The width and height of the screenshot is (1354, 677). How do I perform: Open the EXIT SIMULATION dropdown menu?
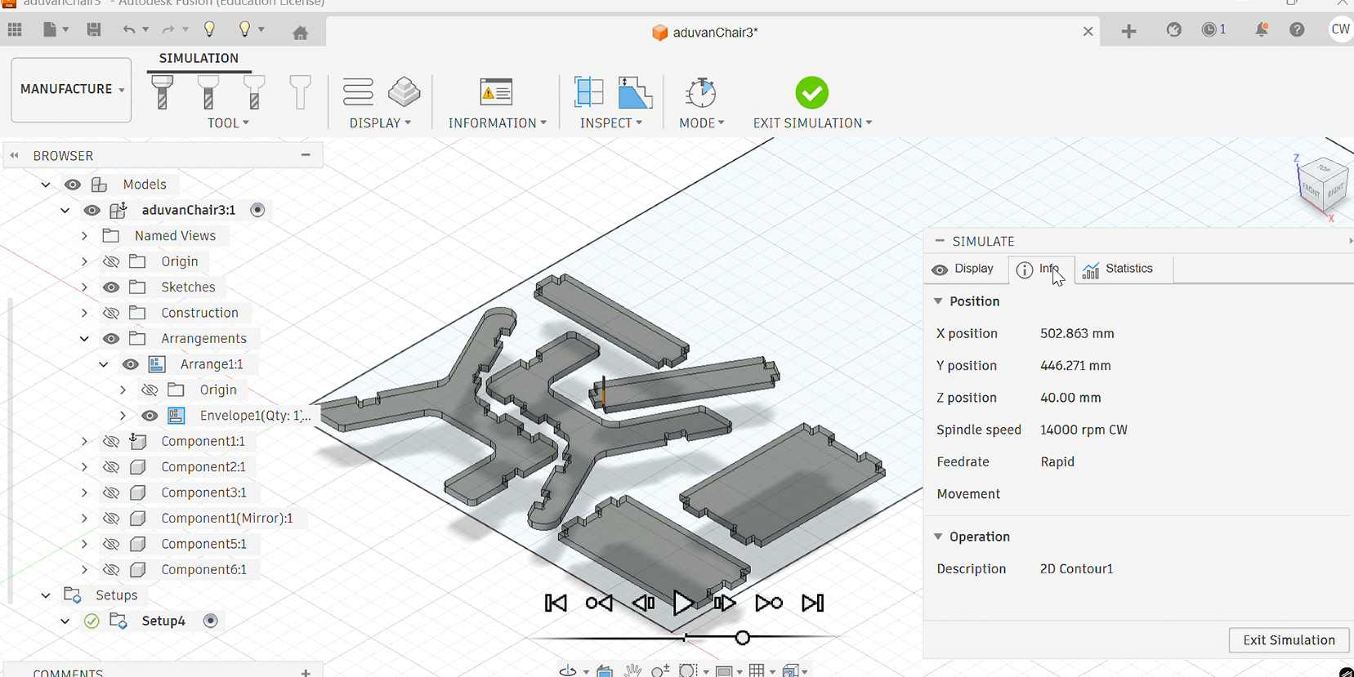pos(812,123)
